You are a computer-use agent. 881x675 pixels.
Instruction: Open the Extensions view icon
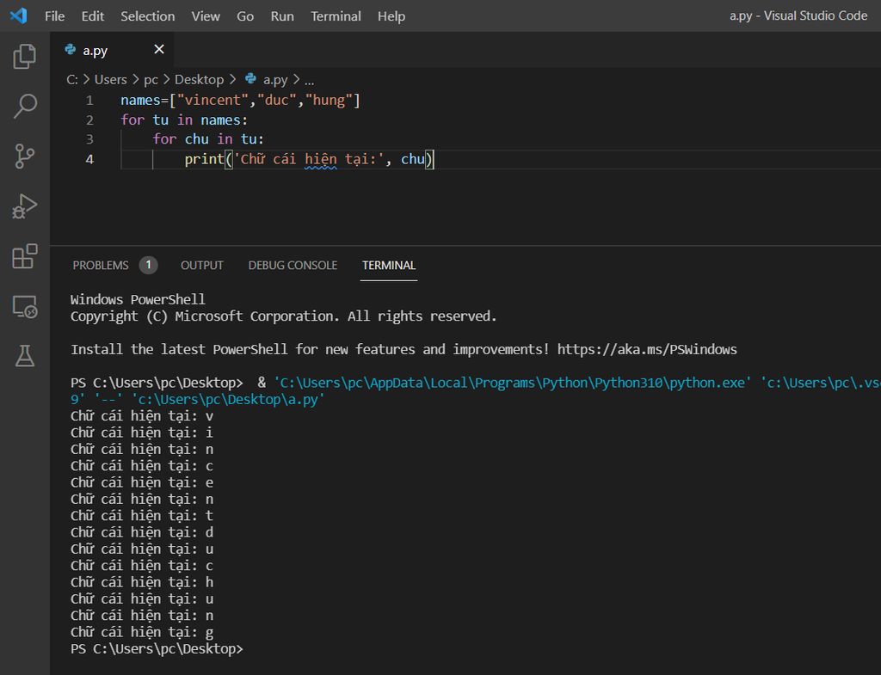click(x=25, y=256)
